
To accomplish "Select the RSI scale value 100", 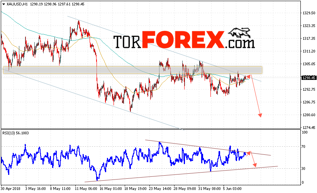I will tap(305, 132).
